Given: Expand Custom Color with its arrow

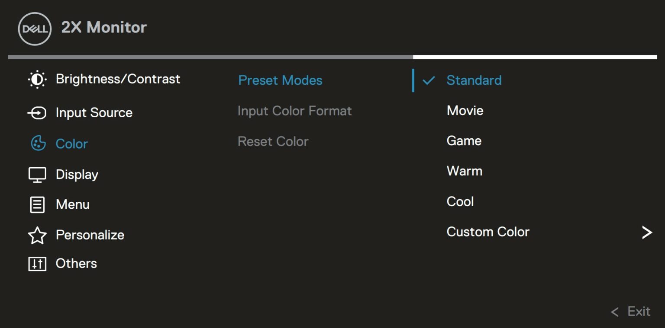Looking at the screenshot, I should 646,232.
